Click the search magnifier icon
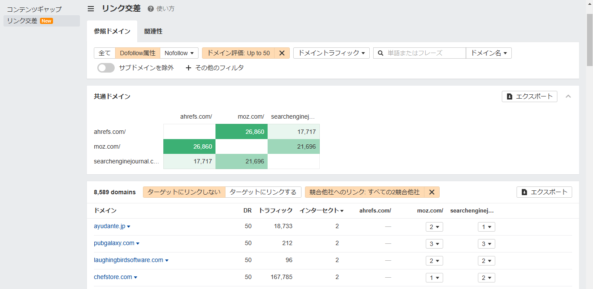This screenshot has width=593, height=289. tap(381, 53)
